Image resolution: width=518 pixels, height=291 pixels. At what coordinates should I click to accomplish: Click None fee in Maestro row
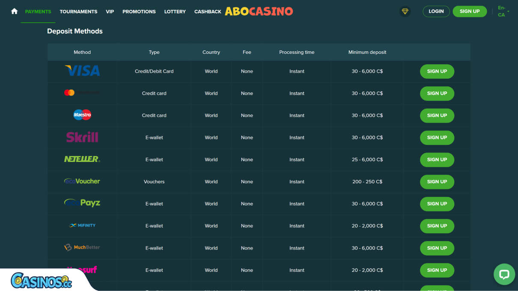pos(247,115)
